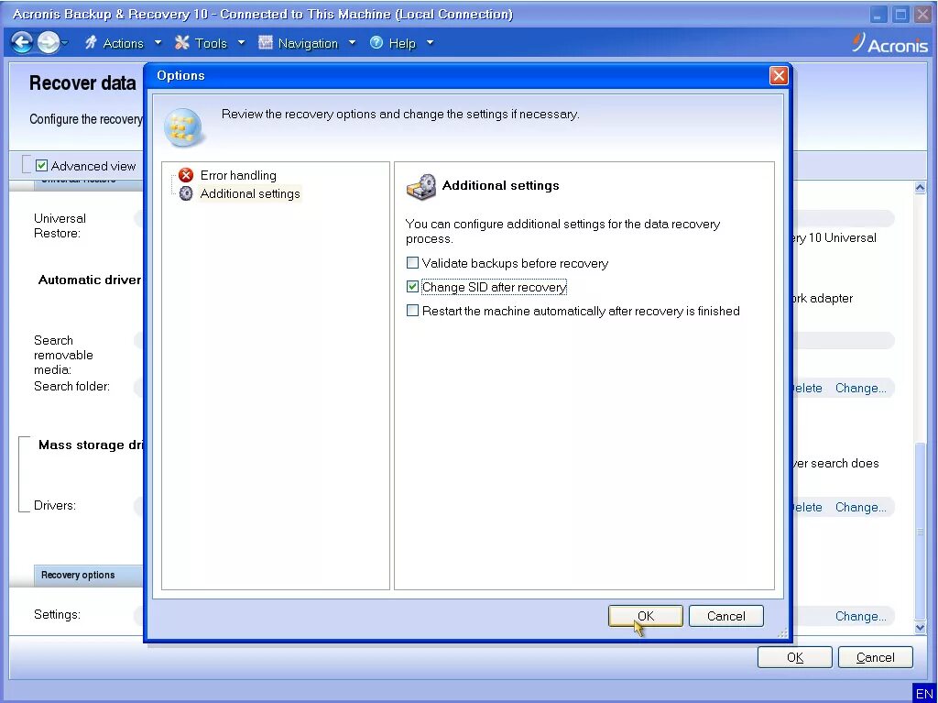Select Error handling in options tree

coord(238,175)
